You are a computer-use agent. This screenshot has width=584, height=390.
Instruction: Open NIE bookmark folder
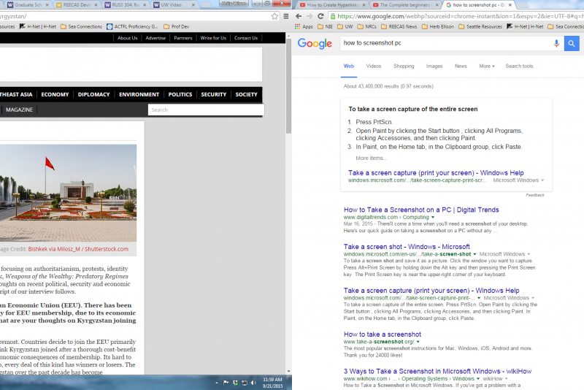[x=325, y=26]
